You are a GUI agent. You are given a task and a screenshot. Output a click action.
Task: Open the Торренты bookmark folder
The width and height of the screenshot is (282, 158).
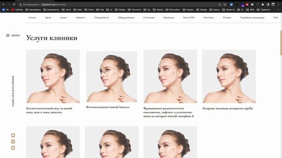(x=263, y=10)
